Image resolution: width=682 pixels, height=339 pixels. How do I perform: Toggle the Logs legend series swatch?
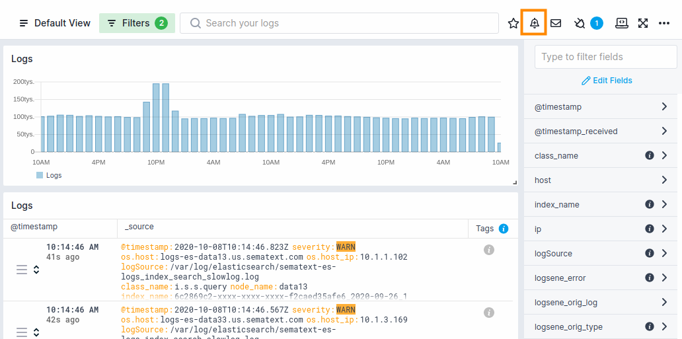40,175
